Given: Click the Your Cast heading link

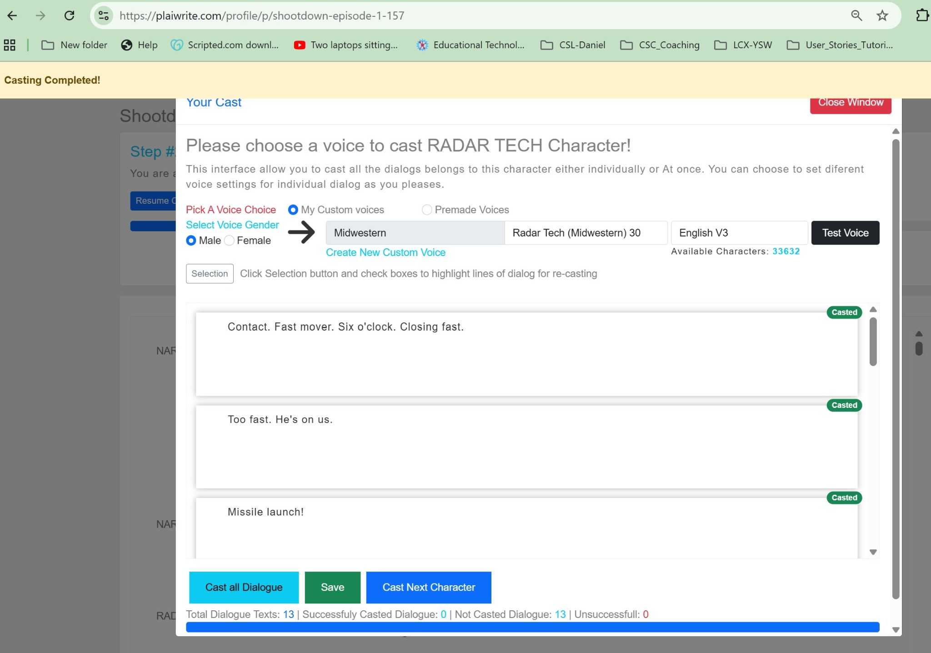Looking at the screenshot, I should [214, 103].
